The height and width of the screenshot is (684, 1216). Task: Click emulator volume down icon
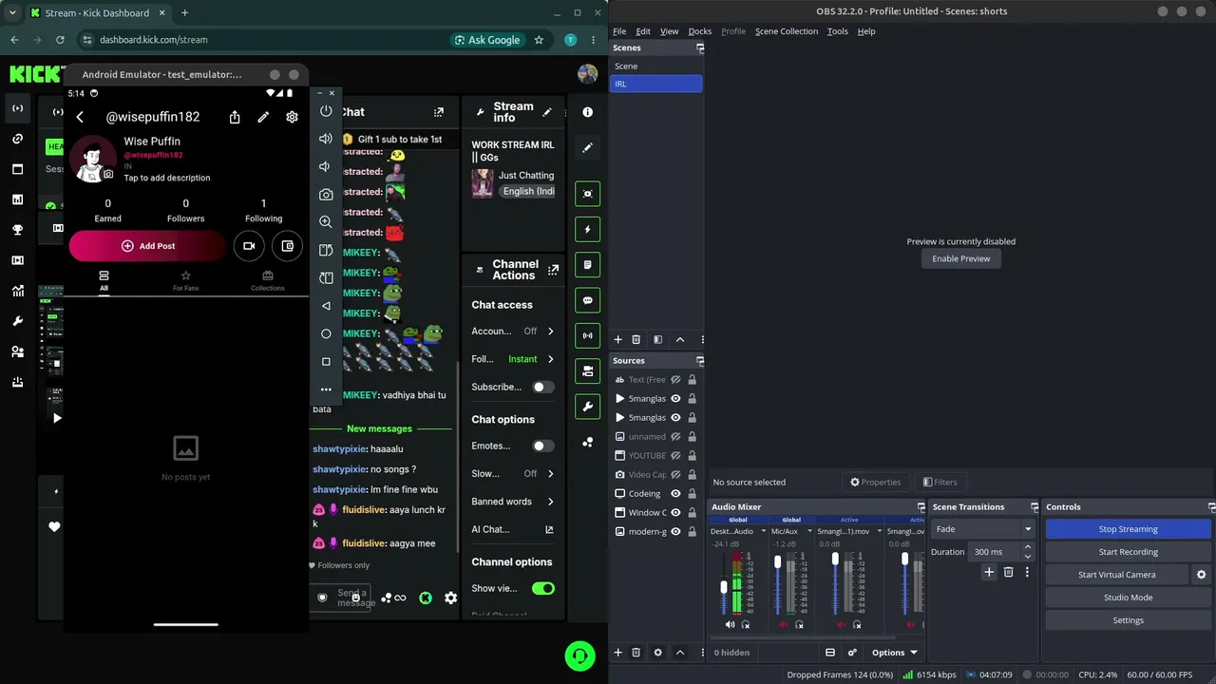click(326, 166)
